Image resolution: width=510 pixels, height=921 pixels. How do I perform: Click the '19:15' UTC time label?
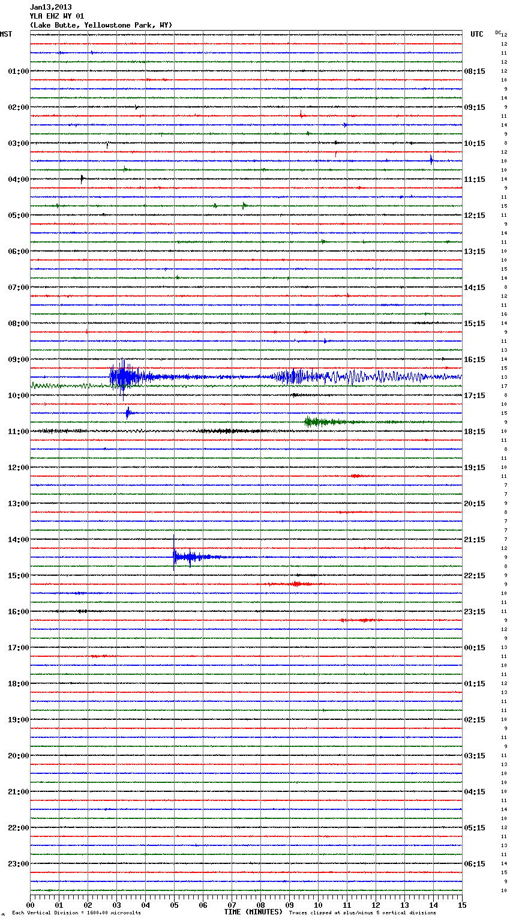(475, 468)
